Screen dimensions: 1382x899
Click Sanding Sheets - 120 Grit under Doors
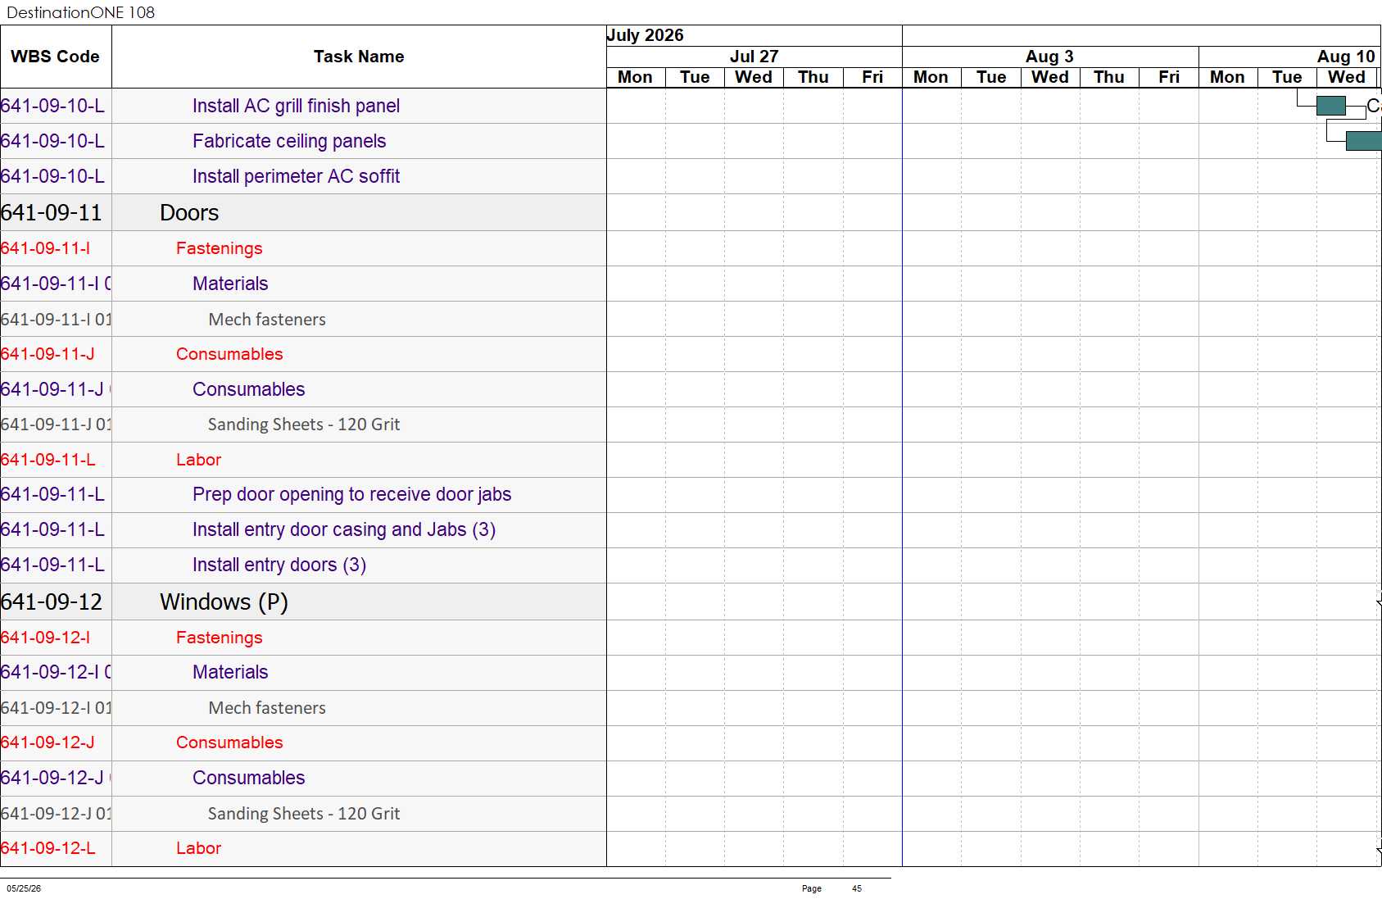[x=304, y=425]
